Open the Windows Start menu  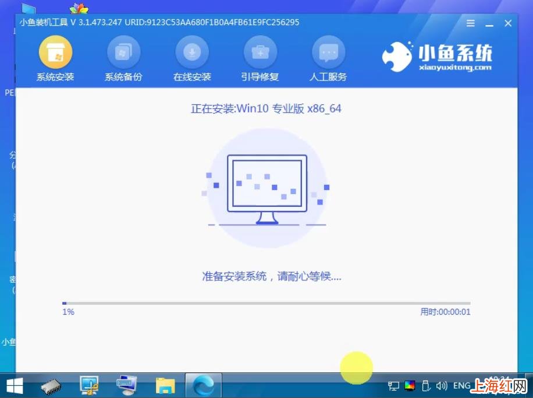click(15, 386)
